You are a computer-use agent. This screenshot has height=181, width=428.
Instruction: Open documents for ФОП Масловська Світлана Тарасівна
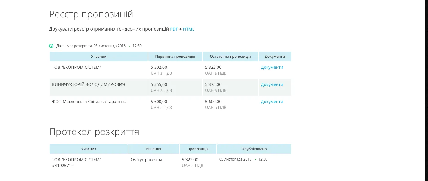[272, 102]
